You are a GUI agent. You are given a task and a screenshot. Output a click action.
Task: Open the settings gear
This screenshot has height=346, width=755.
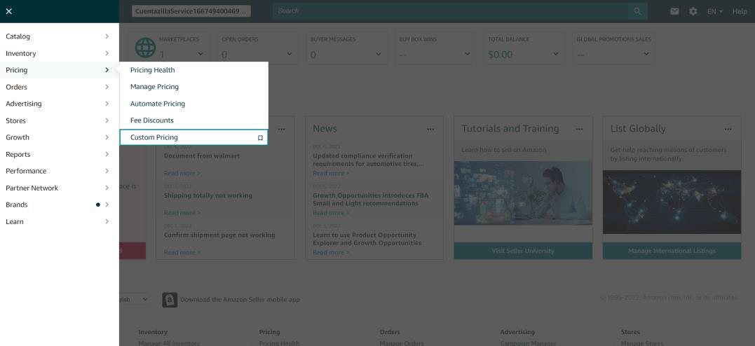693,11
